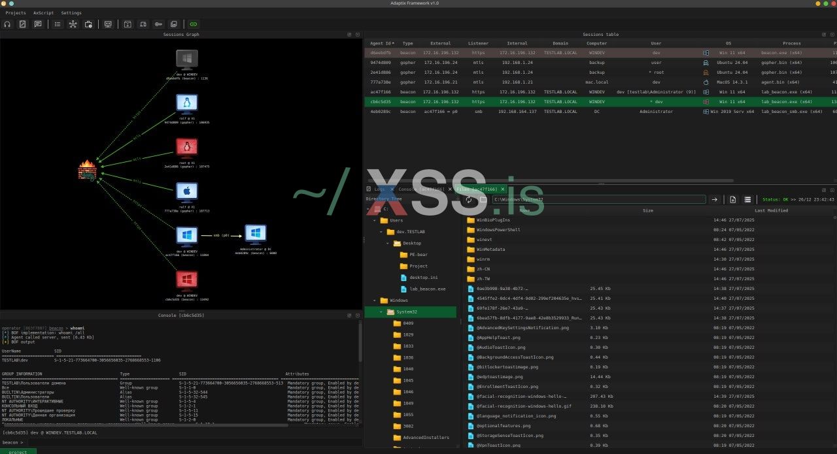Open the Credentials key toolbar icon
Image resolution: width=837 pixels, height=454 pixels.
point(158,24)
